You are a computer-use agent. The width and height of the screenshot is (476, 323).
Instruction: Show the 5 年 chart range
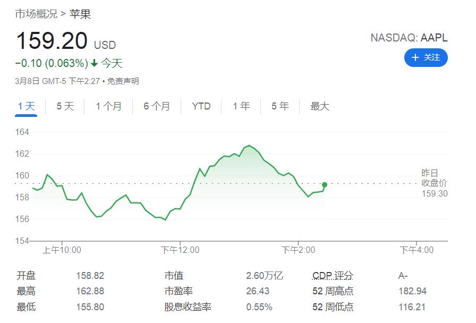(280, 106)
